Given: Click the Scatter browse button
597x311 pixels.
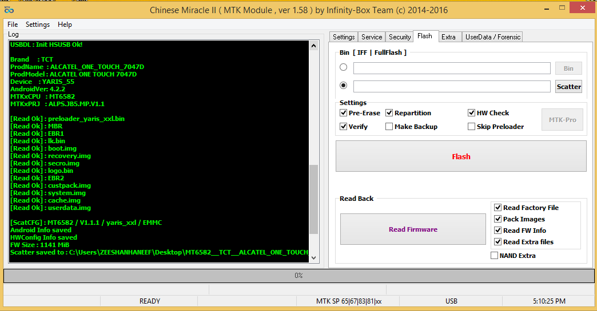Looking at the screenshot, I should 568,87.
